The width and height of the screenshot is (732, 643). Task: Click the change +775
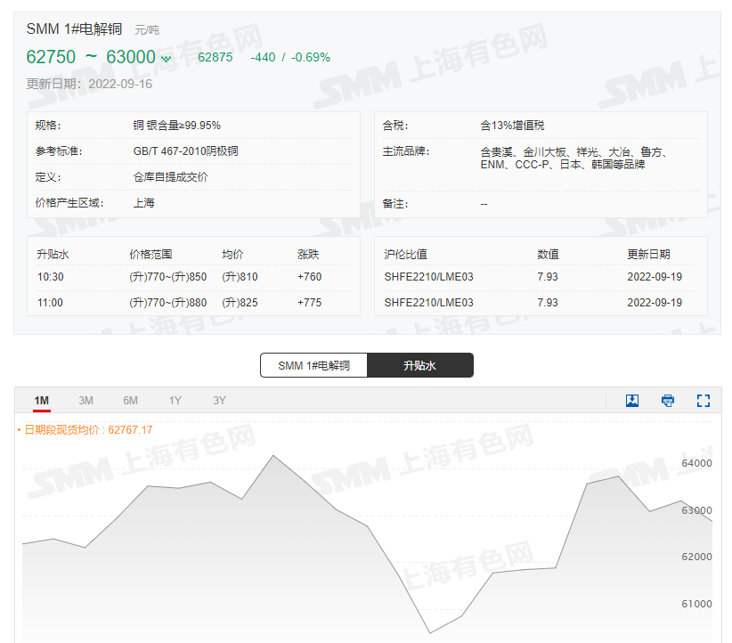click(x=310, y=303)
